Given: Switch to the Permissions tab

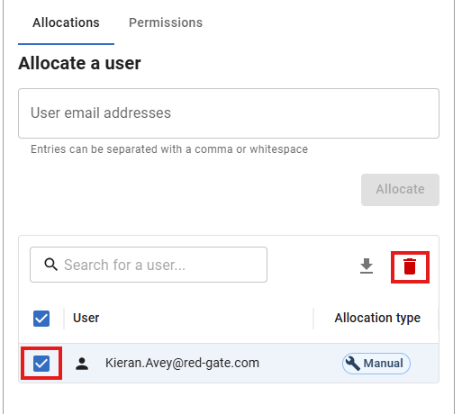Looking at the screenshot, I should (166, 22).
